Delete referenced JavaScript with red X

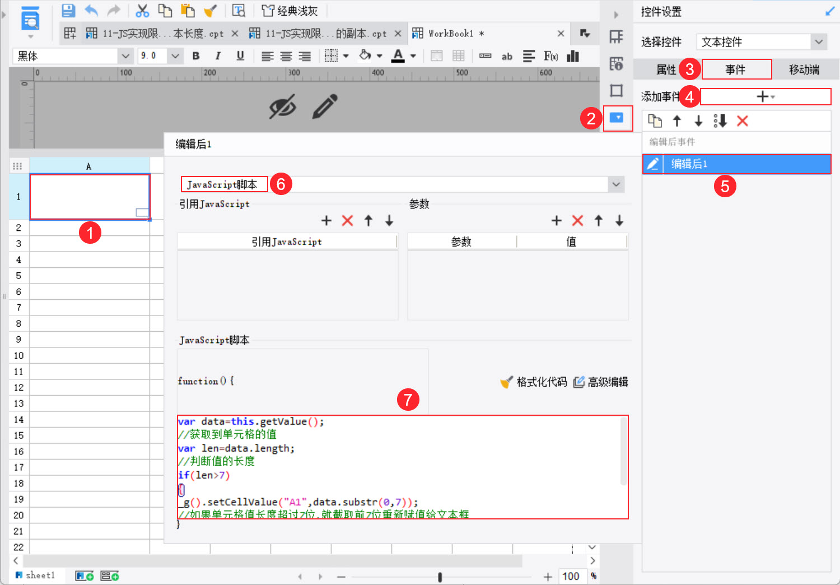pyautogui.click(x=347, y=221)
